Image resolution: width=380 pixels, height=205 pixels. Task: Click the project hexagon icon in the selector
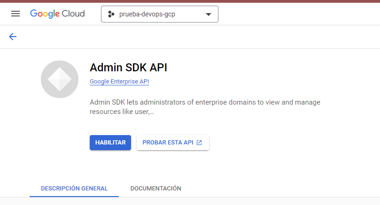[111, 14]
